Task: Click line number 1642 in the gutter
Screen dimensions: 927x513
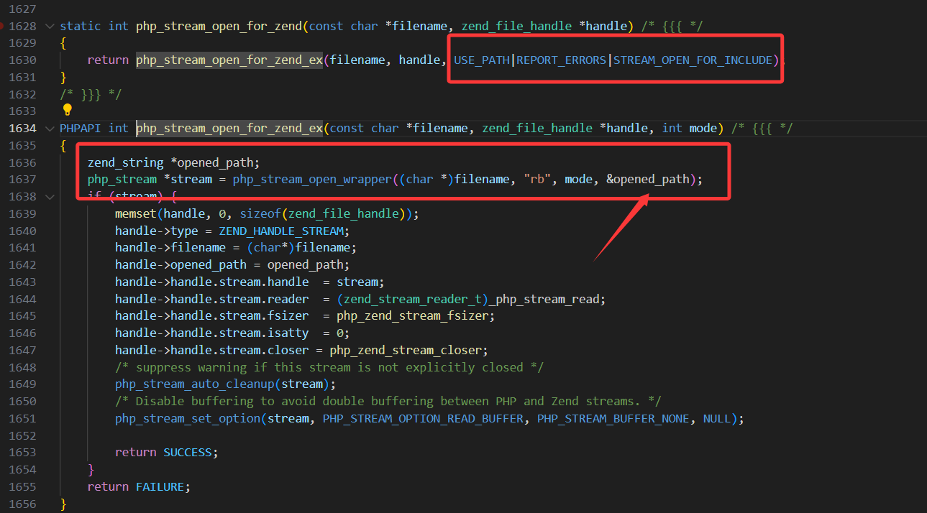Action: pyautogui.click(x=22, y=264)
